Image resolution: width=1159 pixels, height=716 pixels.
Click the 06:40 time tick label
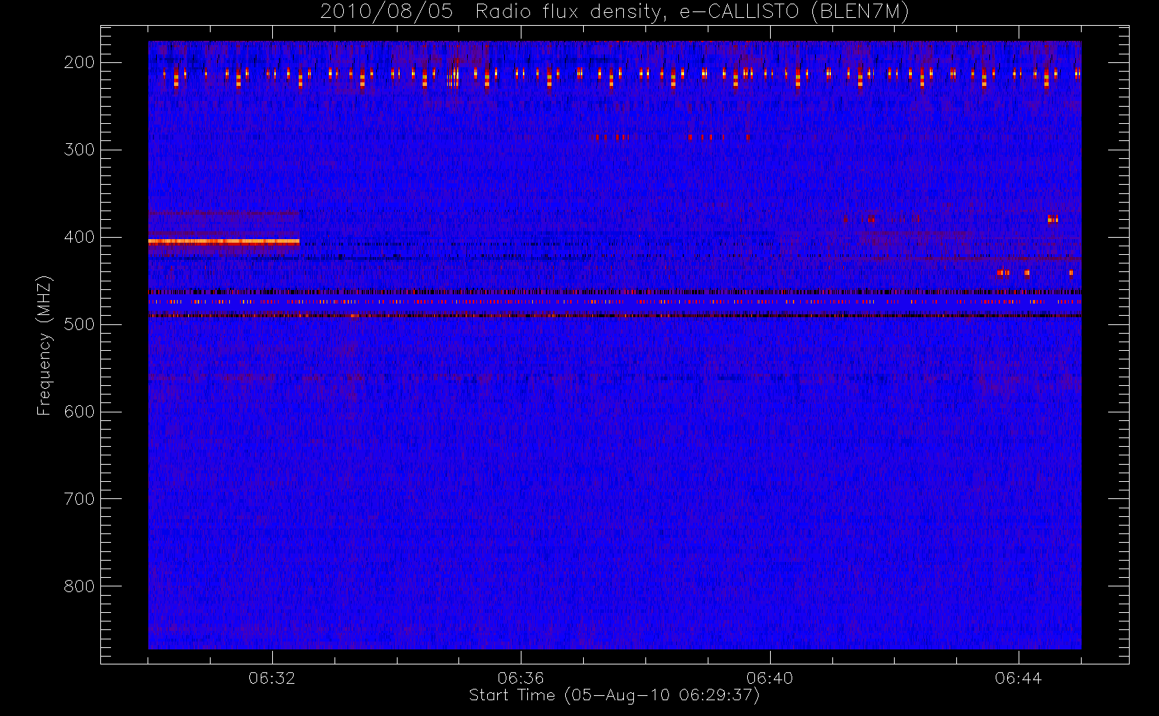(769, 678)
